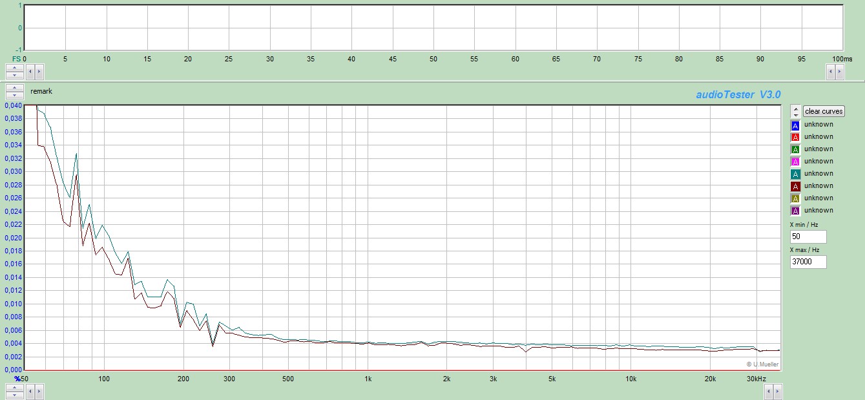Click left arrow below %50 frequency axis start
Screen dimensions: 865x400
(30, 391)
